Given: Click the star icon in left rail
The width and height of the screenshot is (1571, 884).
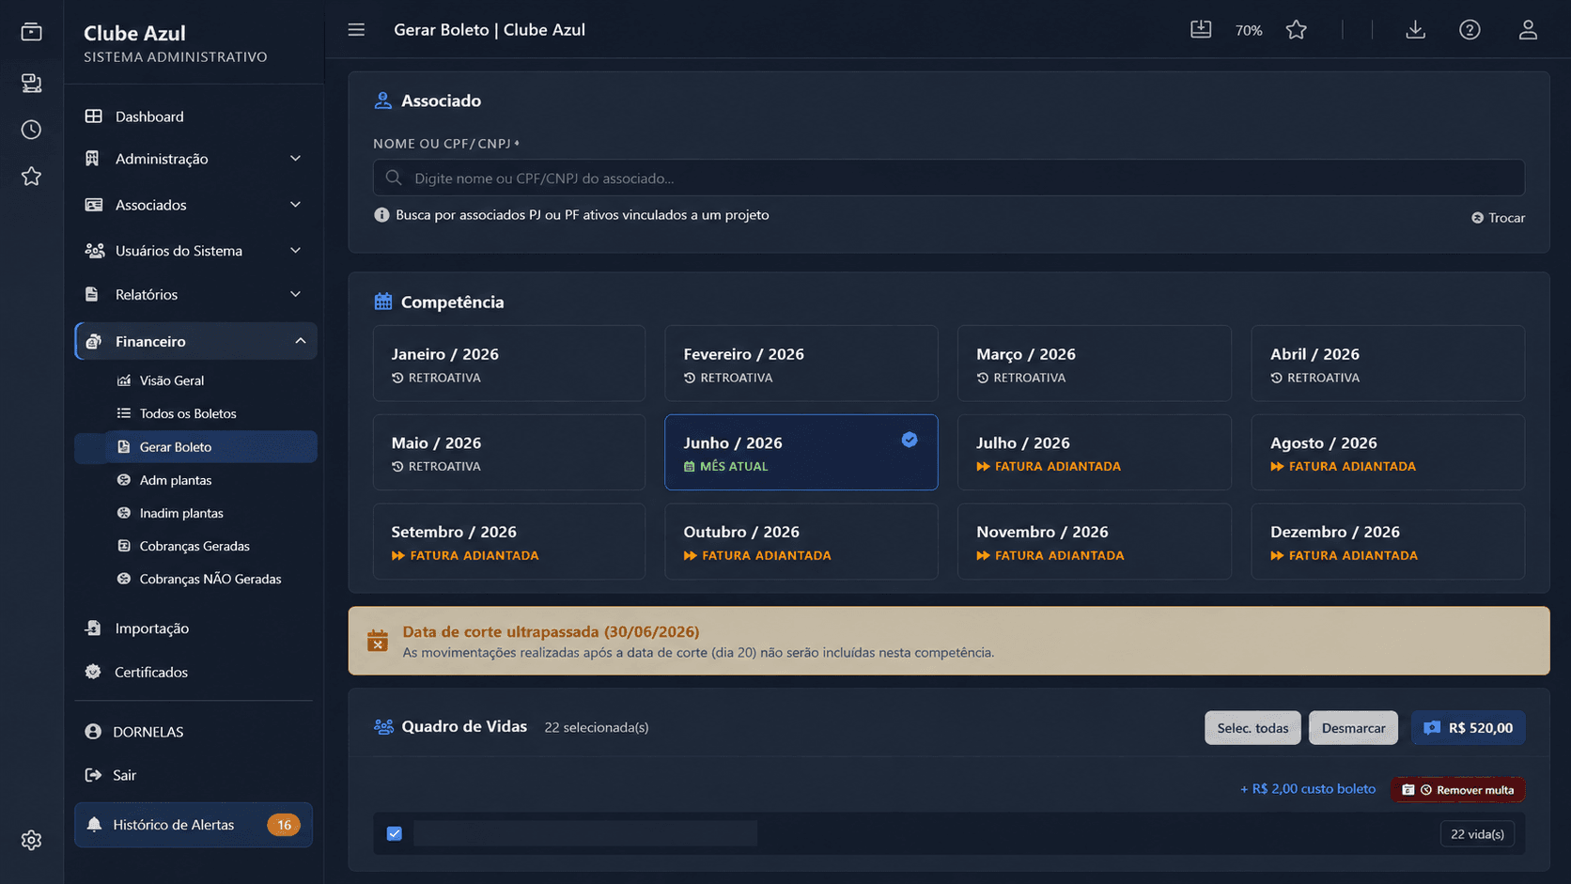Looking at the screenshot, I should click(32, 177).
